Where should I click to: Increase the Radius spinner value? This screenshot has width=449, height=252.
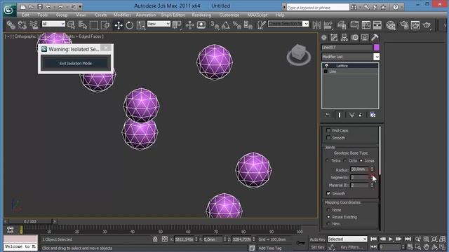[x=372, y=168]
